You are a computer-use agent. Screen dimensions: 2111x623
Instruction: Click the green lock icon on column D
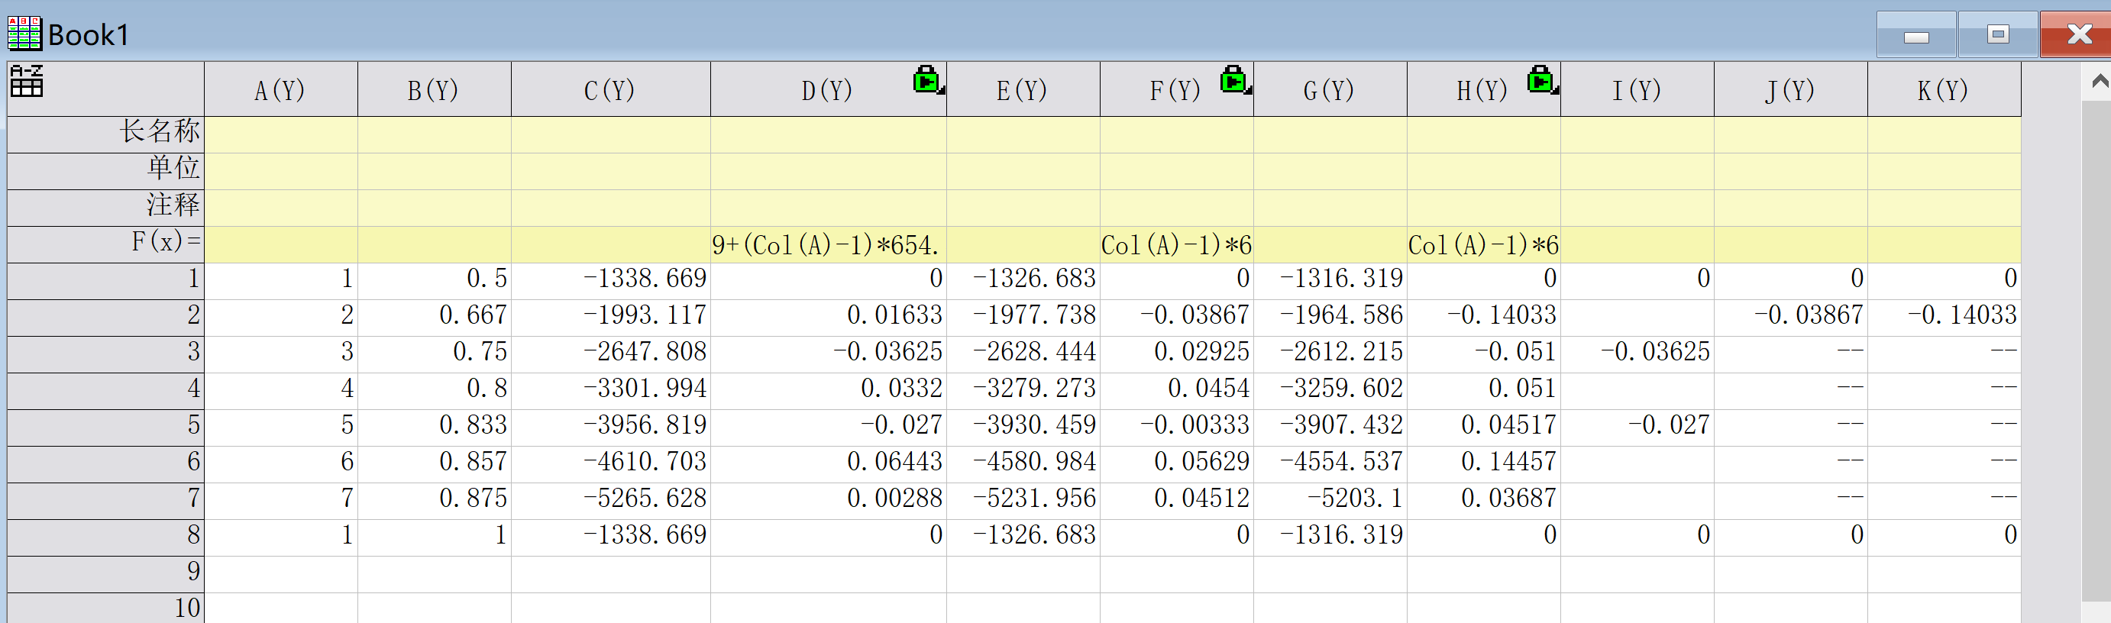tap(928, 79)
